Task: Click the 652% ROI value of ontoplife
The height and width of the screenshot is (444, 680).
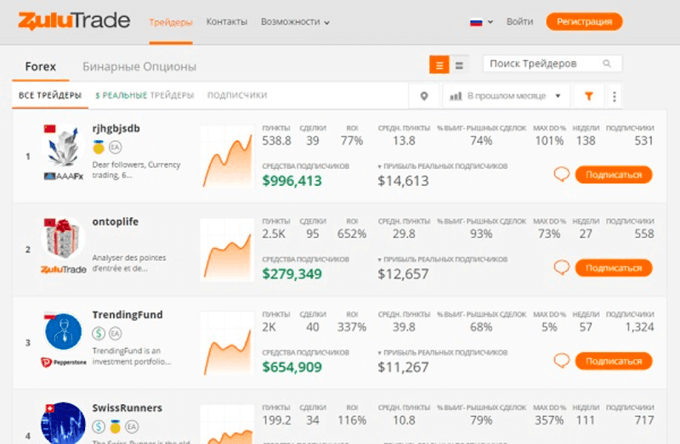Action: [352, 234]
